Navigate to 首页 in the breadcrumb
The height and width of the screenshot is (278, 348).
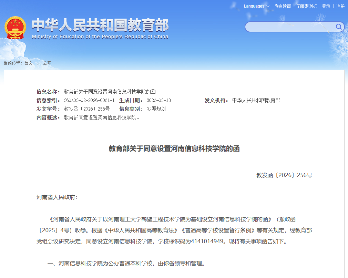[29, 63]
